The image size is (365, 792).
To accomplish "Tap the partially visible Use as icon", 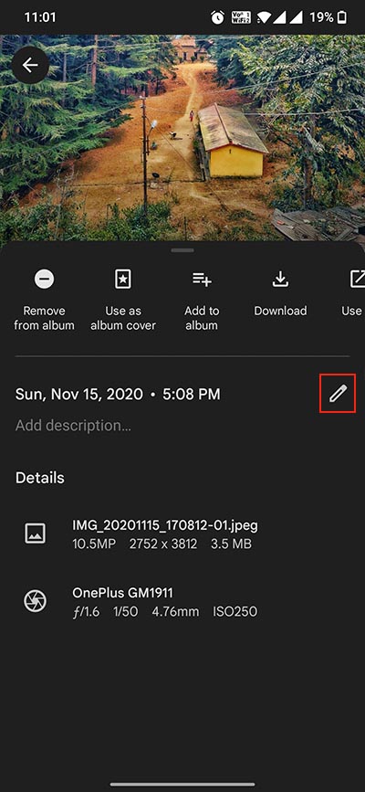I will pos(358,280).
